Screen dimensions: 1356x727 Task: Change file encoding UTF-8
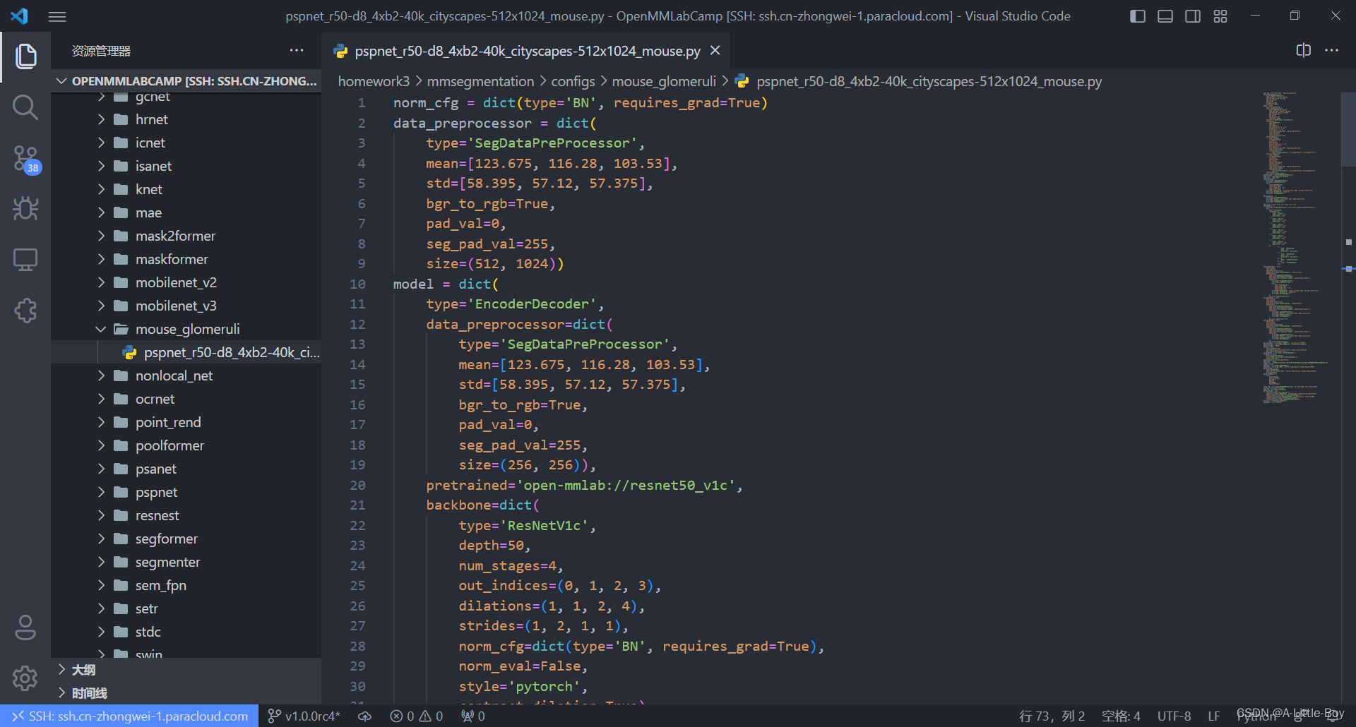click(1174, 716)
